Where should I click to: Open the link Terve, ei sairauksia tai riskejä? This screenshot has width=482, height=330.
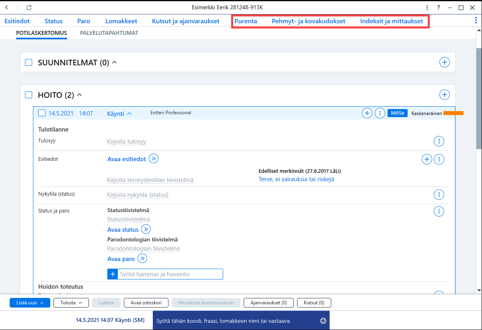pos(296,179)
